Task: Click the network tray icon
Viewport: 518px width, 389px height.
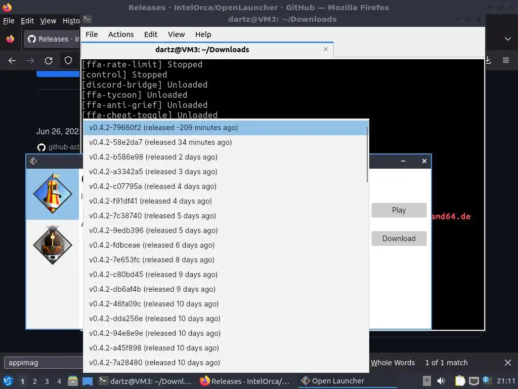Action: click(x=473, y=381)
